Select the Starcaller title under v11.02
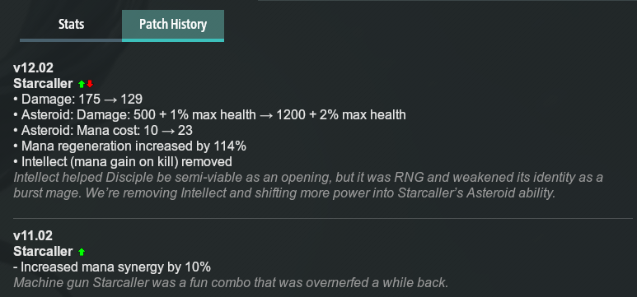 click(43, 252)
